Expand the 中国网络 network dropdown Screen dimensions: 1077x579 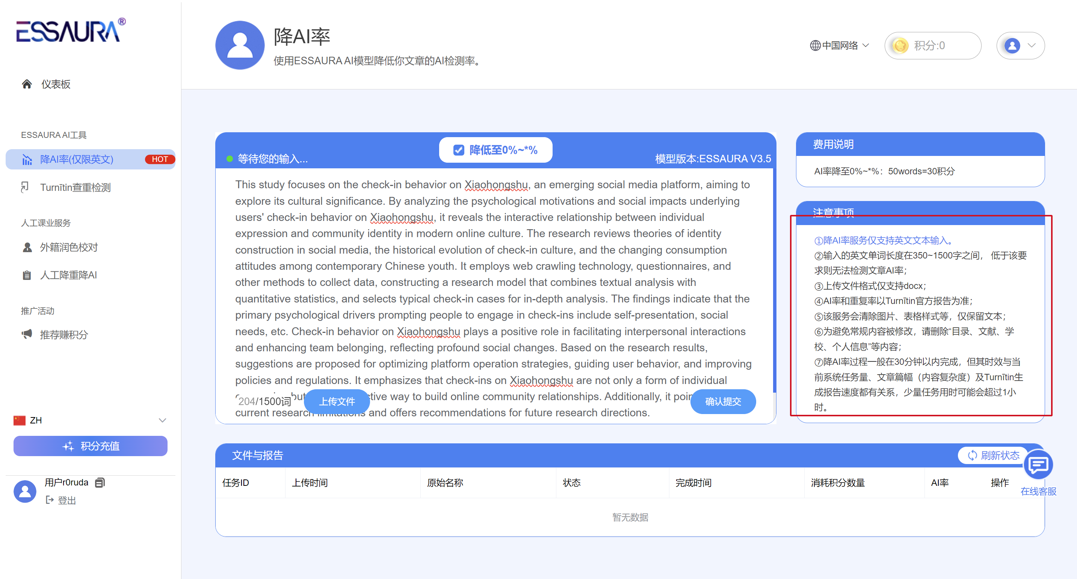point(840,45)
